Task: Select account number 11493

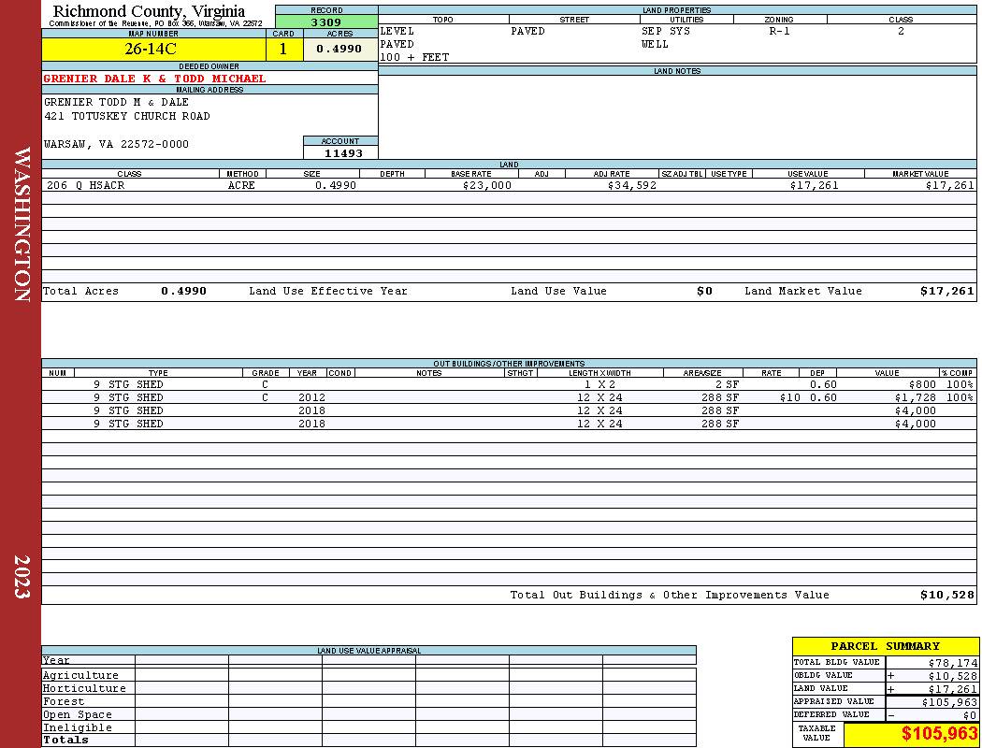Action: point(343,153)
